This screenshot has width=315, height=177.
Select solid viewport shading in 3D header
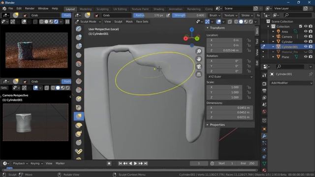(x=241, y=22)
